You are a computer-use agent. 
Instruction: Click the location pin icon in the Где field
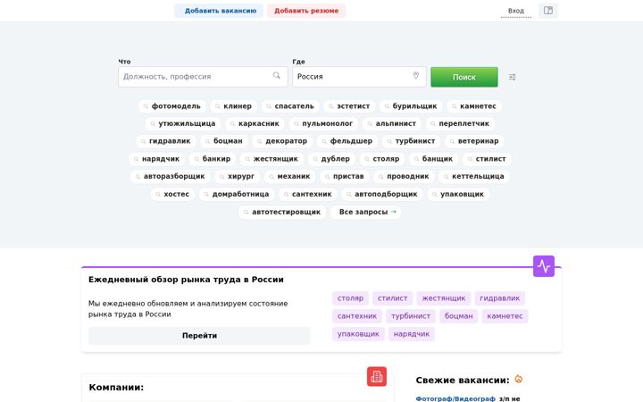tap(416, 75)
